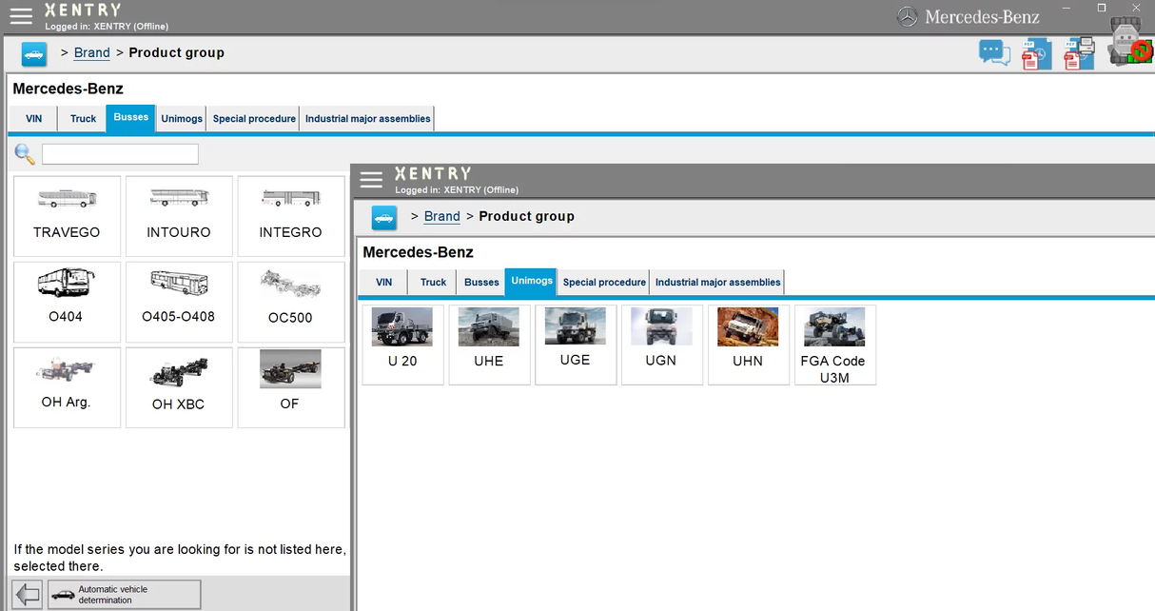Open the diagnostic multiplexer connection status icon
This screenshot has width=1155, height=611.
(1129, 44)
